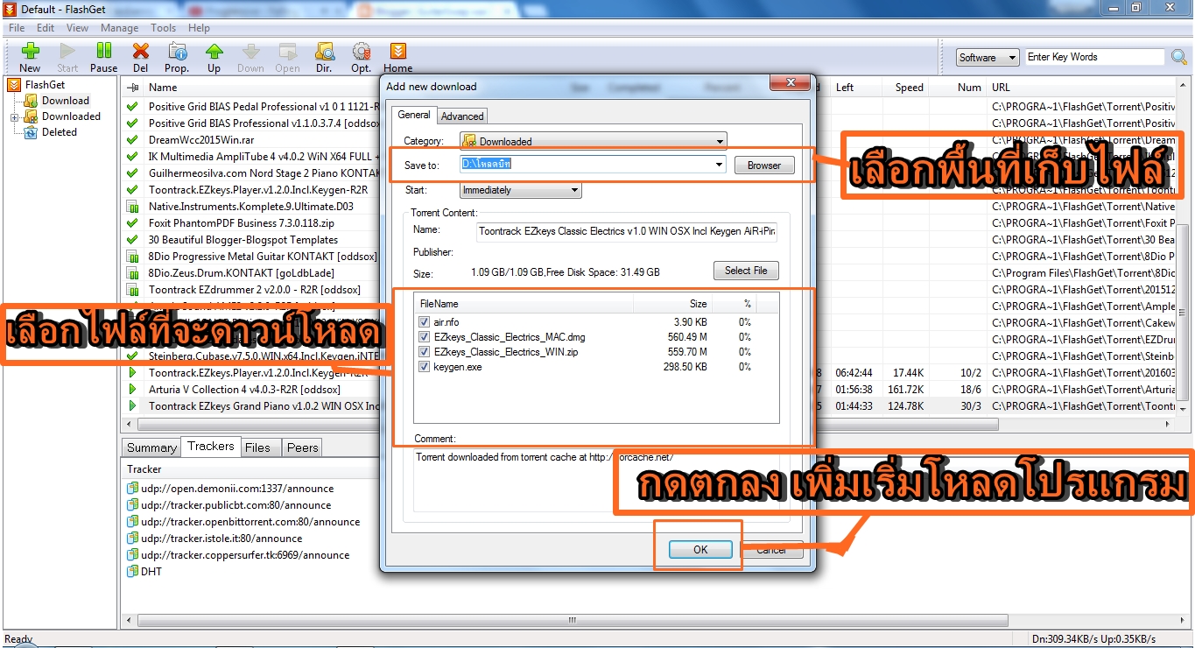Click the torrent Name text field

626,232
